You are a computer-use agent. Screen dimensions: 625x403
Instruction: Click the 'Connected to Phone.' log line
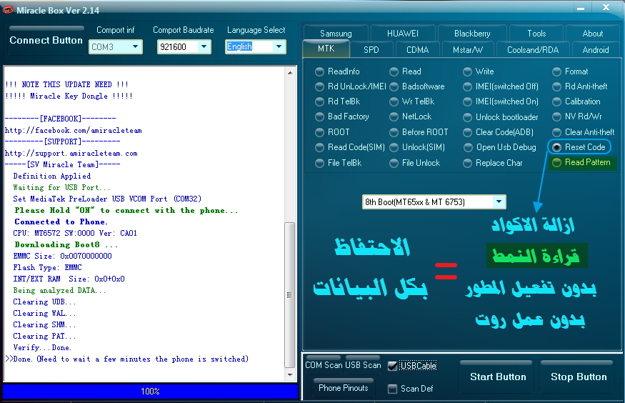pyautogui.click(x=61, y=222)
